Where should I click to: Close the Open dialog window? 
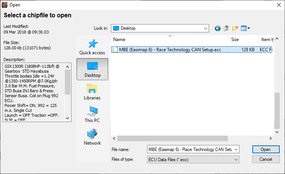[279, 5]
